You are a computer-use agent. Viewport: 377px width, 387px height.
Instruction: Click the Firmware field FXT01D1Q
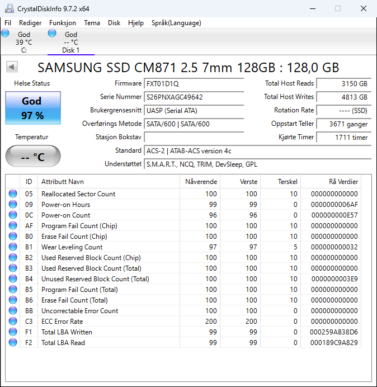[194, 84]
